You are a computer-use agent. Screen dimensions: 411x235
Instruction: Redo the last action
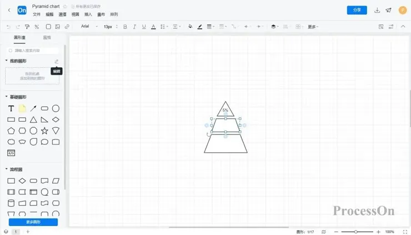tap(18, 27)
